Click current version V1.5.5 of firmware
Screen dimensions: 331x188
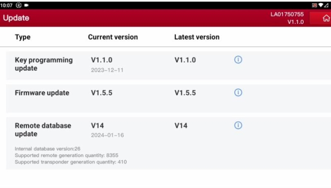point(102,93)
